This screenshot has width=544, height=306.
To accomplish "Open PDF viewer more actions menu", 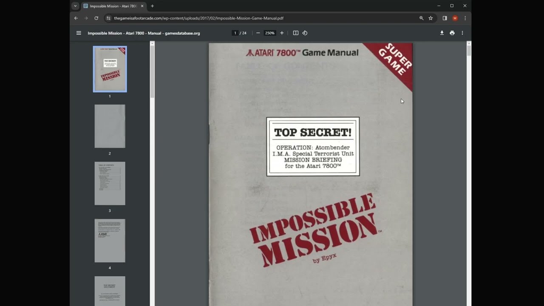I will point(462,33).
